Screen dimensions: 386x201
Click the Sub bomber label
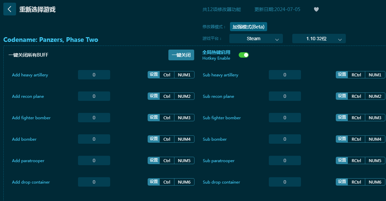click(x=215, y=139)
